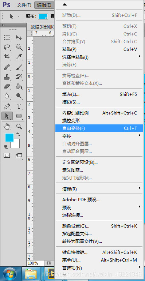Choose 内容识别比例 menu item
This screenshot has width=145, height=281.
pos(99,113)
